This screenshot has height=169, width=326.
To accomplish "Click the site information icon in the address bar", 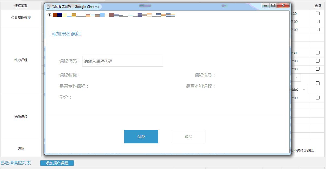I will pos(49,15).
